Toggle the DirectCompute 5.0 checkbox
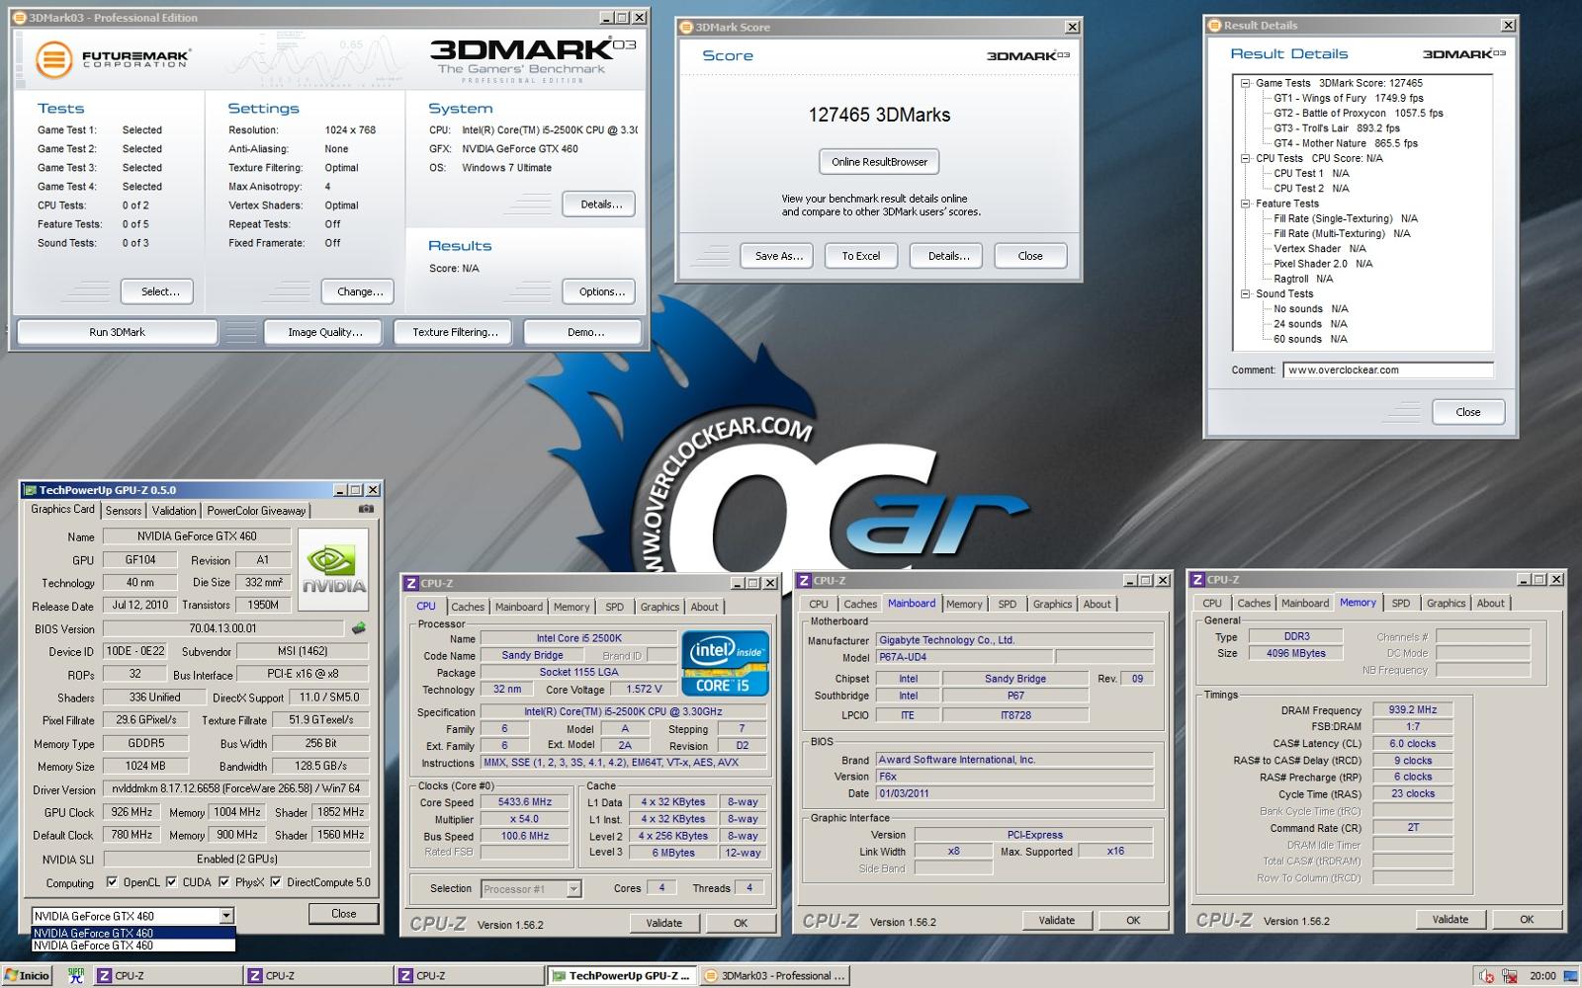 coord(276,882)
